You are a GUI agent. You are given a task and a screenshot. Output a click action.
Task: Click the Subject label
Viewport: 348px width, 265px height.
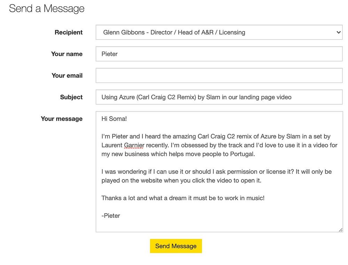[x=71, y=97]
